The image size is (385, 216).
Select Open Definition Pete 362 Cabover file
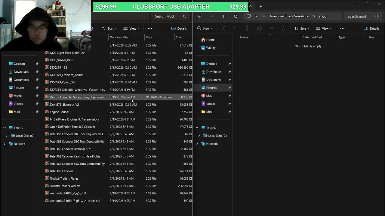pyautogui.click(x=118, y=127)
